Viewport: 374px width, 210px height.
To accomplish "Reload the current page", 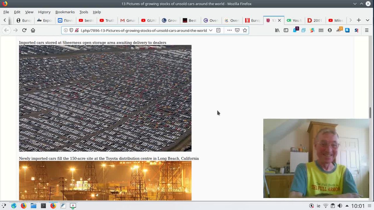I will 24,30.
